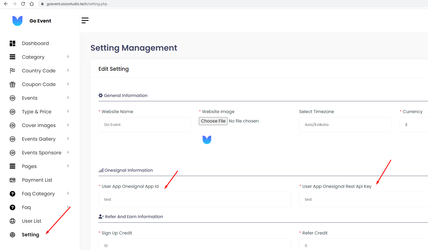Expand the Events submenu arrow
This screenshot has height=250, width=428.
(x=68, y=98)
